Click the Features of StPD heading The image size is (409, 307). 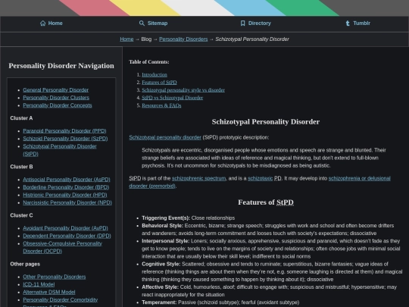(266, 202)
